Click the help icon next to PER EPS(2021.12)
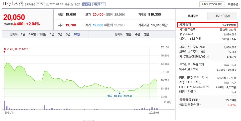This screenshot has width=241, height=121. pyautogui.click(x=206, y=78)
